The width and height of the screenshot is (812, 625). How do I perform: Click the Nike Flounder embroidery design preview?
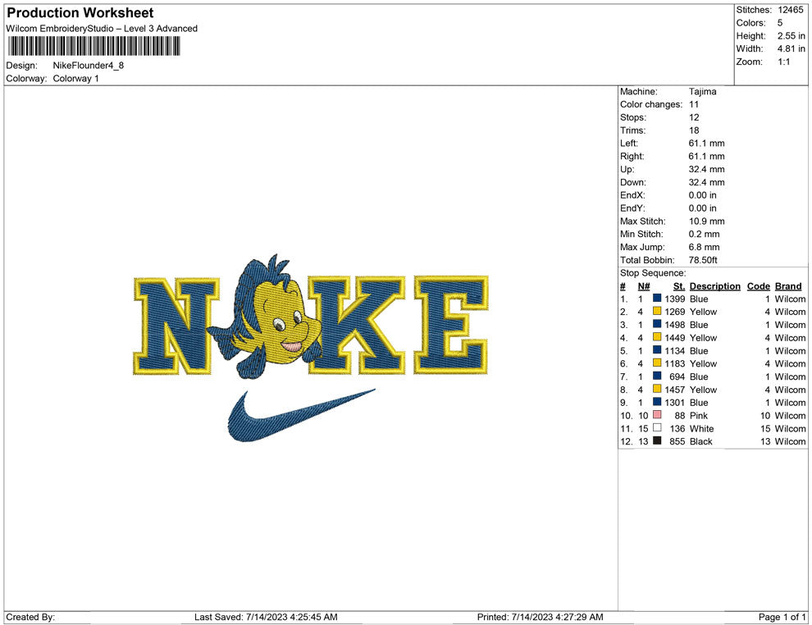[x=311, y=348]
